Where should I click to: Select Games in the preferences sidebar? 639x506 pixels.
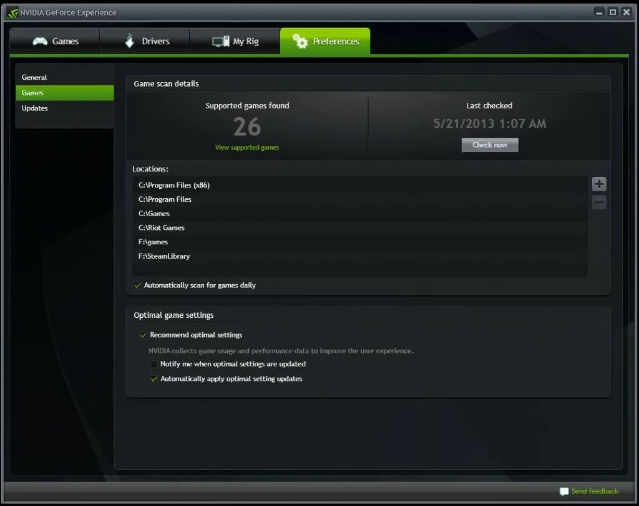65,93
